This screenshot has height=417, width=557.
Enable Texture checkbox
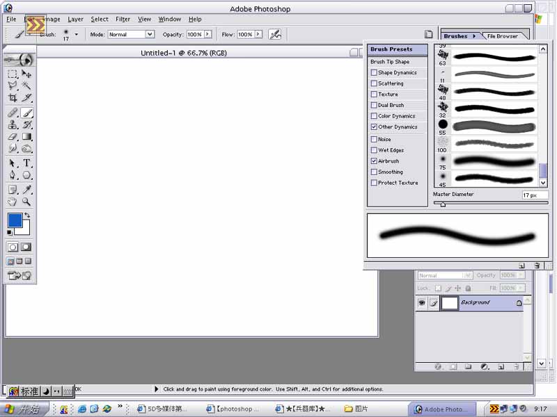coord(374,95)
